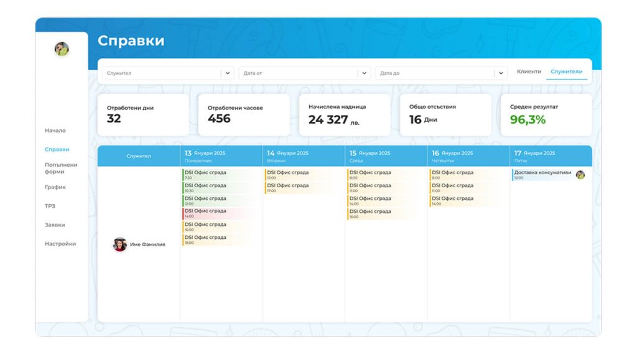Open the Дата от dropdown
637x354 pixels.
point(305,73)
